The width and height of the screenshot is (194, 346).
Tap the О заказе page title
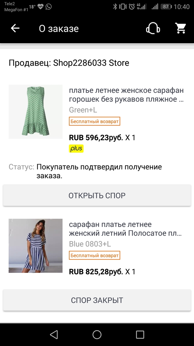pyautogui.click(x=59, y=29)
